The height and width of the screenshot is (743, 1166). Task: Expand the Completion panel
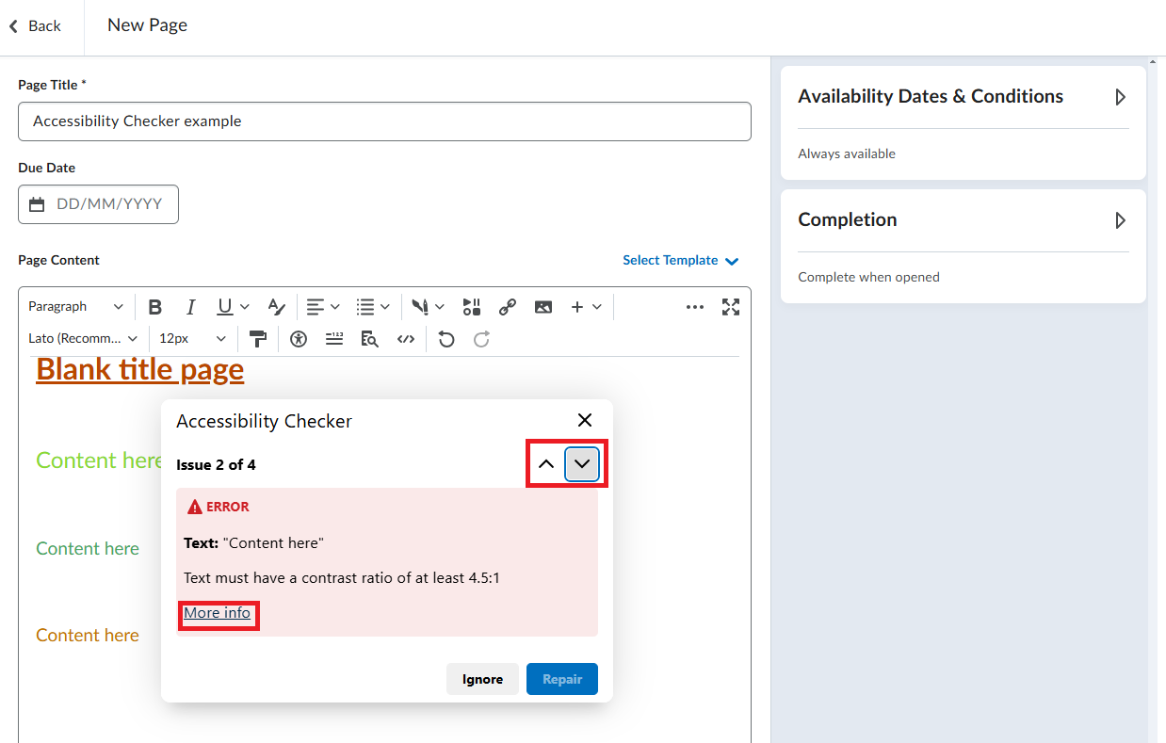click(1120, 220)
